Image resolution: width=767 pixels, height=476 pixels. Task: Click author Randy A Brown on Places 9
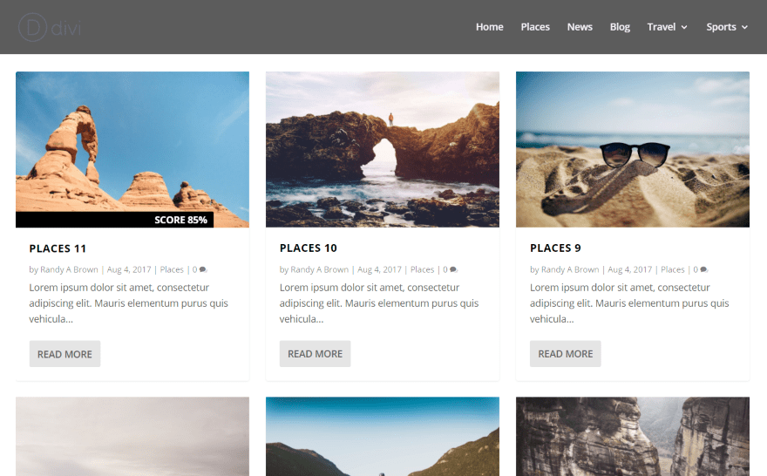point(570,269)
